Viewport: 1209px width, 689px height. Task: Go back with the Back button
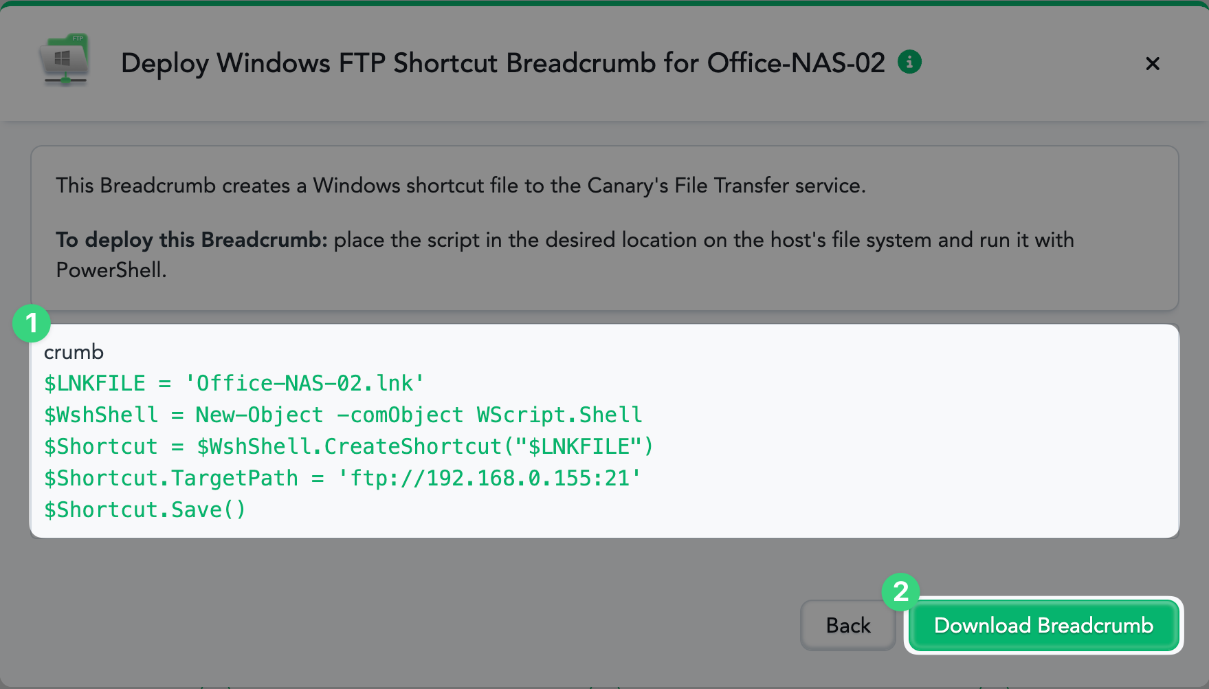848,625
